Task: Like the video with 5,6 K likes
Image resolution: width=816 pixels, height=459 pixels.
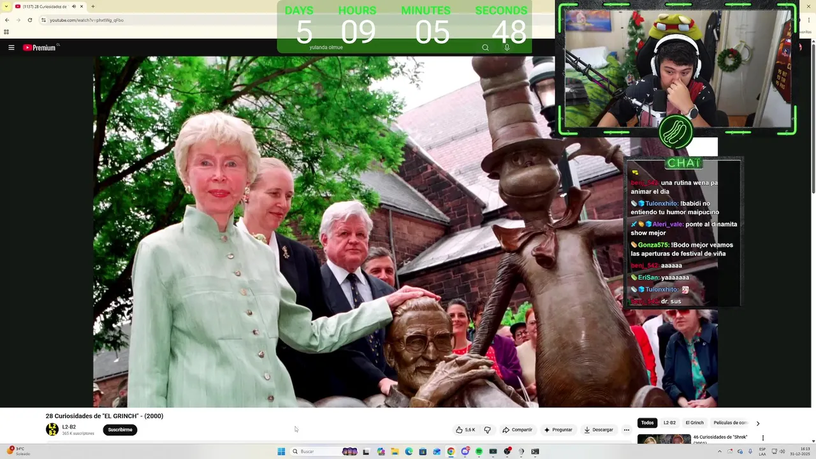Action: pyautogui.click(x=465, y=430)
